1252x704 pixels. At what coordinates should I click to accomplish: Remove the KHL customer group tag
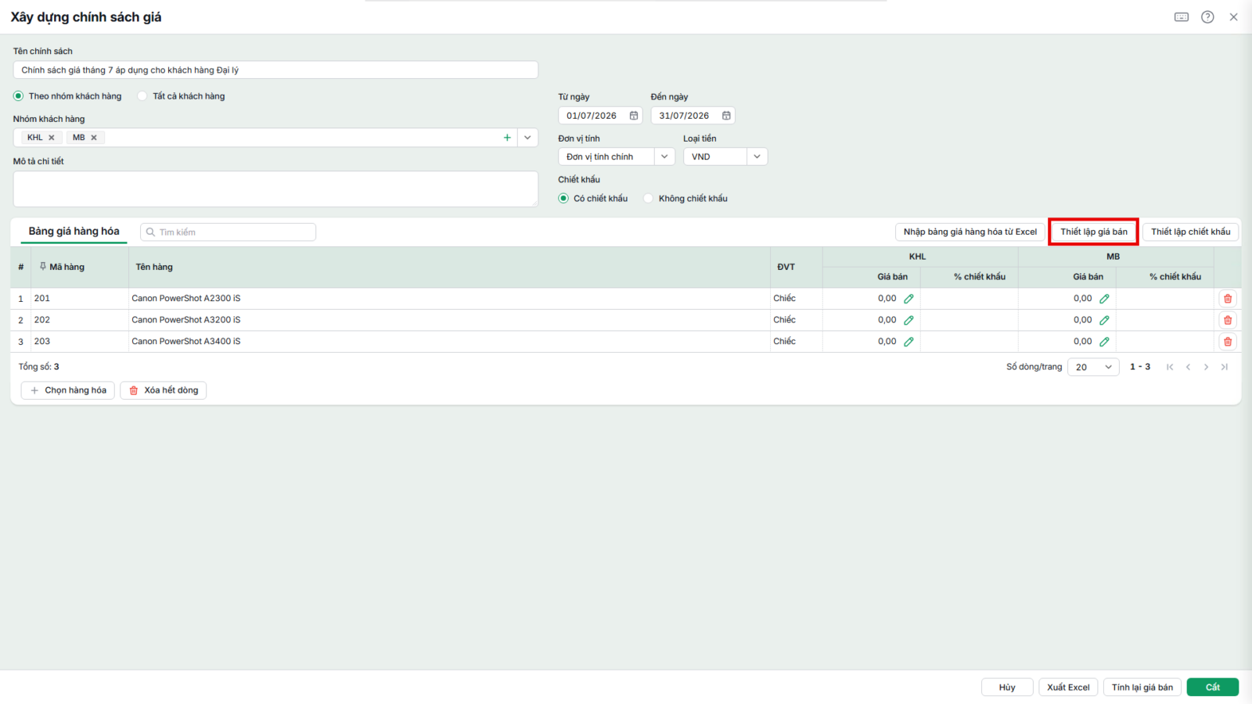tap(52, 138)
